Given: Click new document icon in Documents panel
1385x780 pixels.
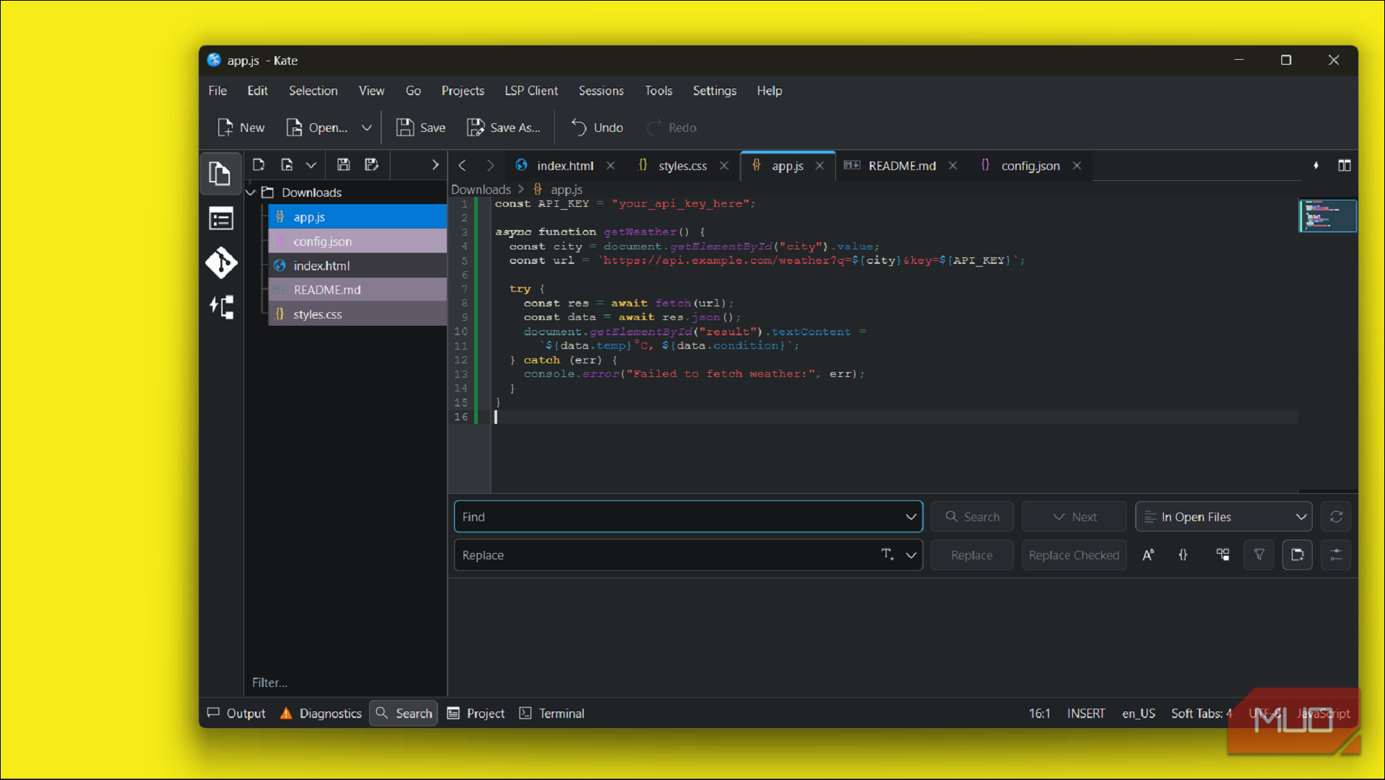Looking at the screenshot, I should 259,165.
